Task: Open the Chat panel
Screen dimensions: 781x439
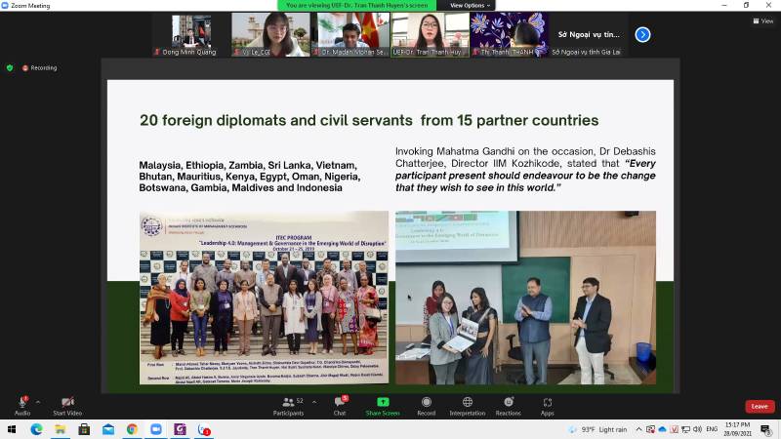Action: click(340, 404)
